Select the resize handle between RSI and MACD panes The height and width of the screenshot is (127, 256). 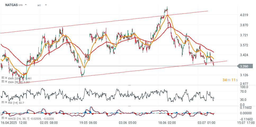pos(129,106)
